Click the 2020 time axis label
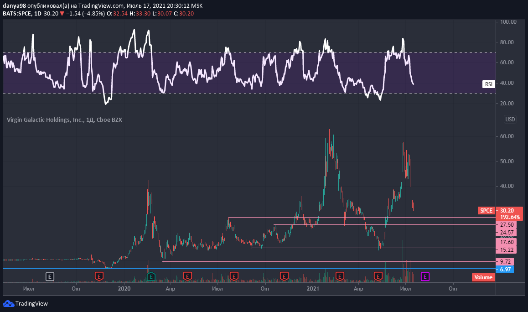This screenshot has height=312, width=528. (124, 289)
